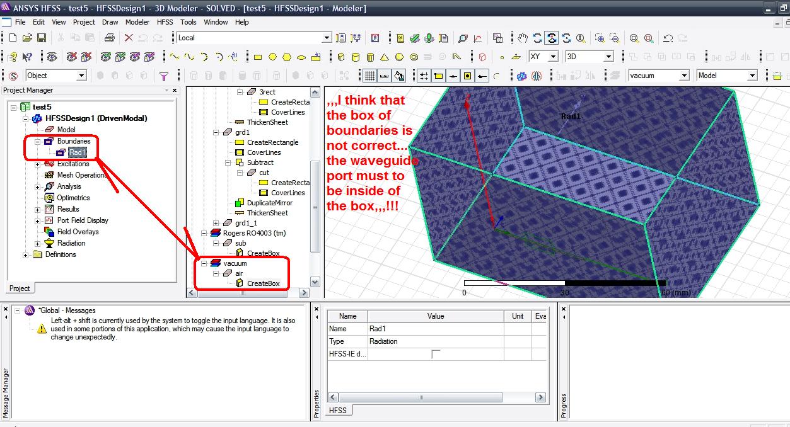Click the red X Delete icon
Screen dimensions: 790x427
pyautogui.click(x=129, y=38)
